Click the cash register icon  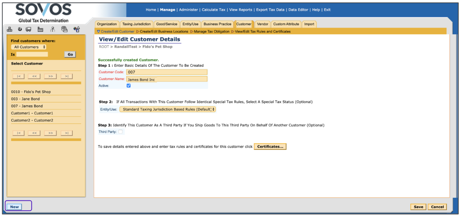tap(65, 29)
